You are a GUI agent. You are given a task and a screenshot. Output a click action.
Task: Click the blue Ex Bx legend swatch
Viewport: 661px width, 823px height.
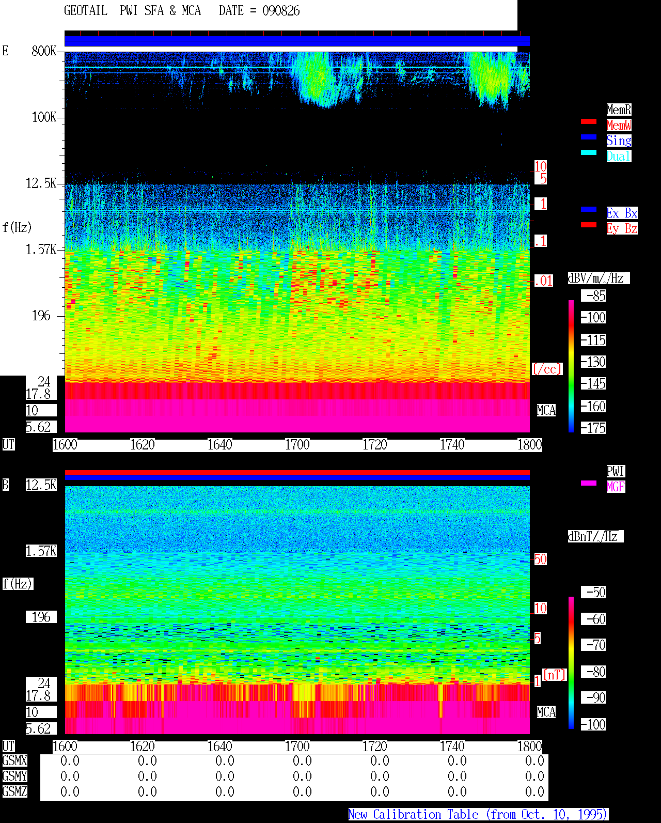pos(589,209)
